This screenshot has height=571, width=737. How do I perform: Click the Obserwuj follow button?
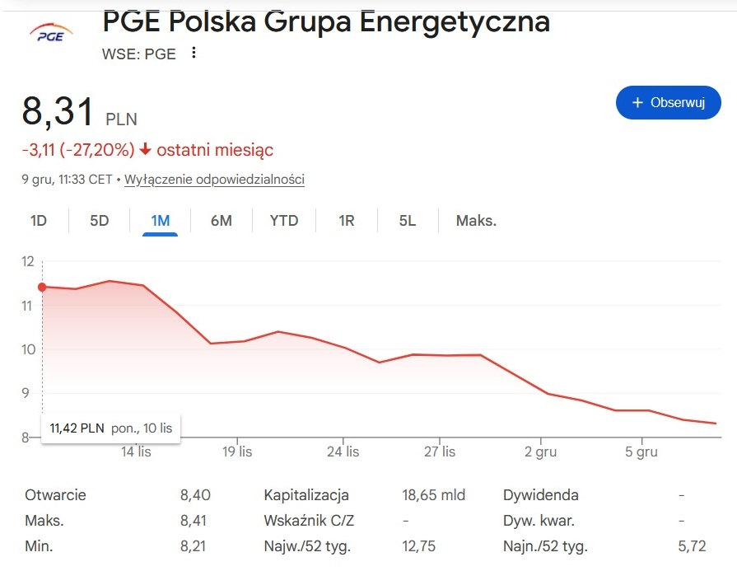coord(668,102)
